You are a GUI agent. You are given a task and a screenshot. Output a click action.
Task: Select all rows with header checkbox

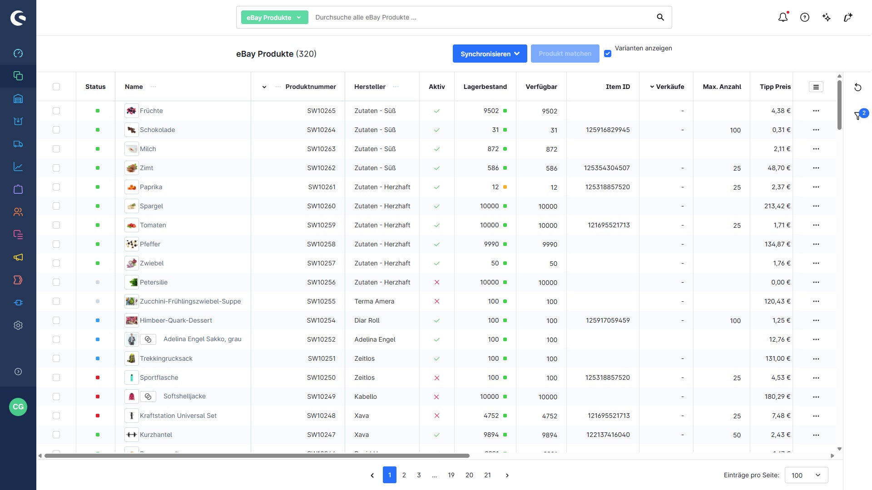pos(56,87)
